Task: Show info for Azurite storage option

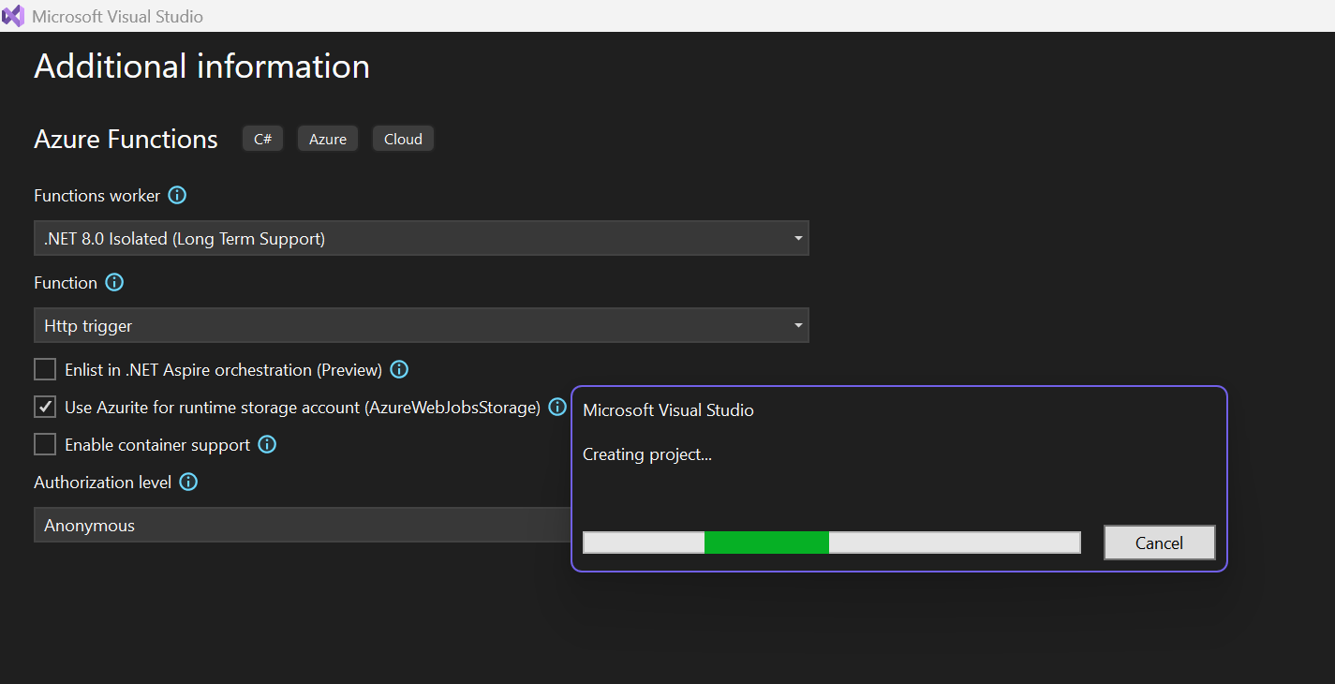Action: [x=557, y=407]
